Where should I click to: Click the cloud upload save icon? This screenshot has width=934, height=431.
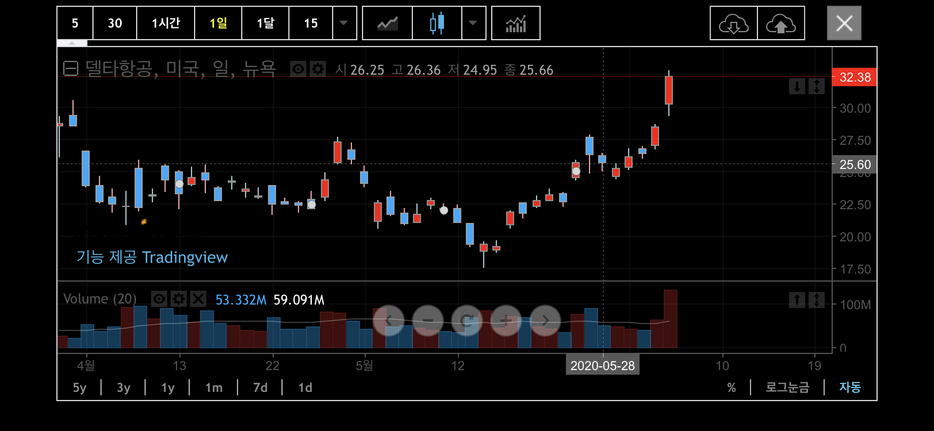781,23
